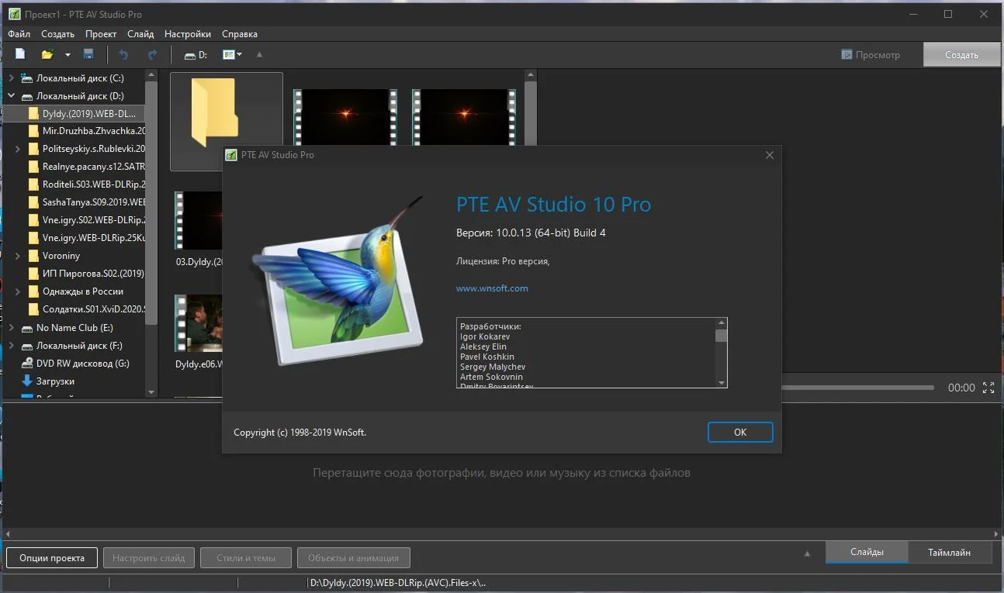This screenshot has height=593, width=1004.
Task: Open the Настройки menu
Action: tap(188, 34)
